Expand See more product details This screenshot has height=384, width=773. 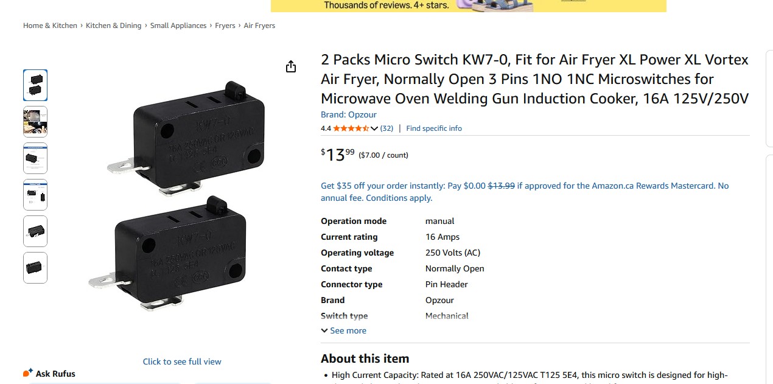pyautogui.click(x=344, y=330)
